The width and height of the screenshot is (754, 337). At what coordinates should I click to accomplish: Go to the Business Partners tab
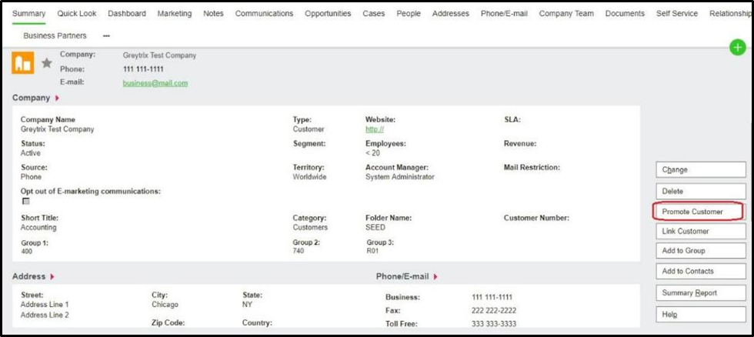tap(55, 36)
